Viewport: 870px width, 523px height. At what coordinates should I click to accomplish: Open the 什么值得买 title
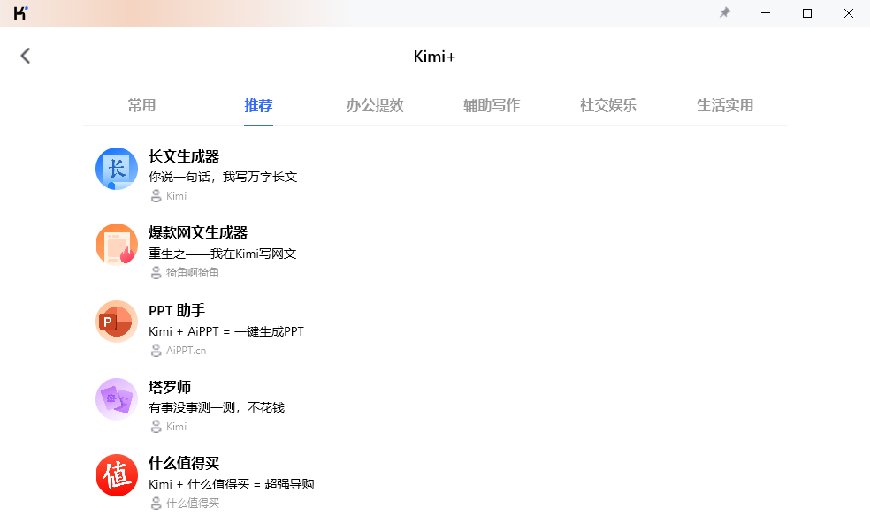click(x=184, y=463)
